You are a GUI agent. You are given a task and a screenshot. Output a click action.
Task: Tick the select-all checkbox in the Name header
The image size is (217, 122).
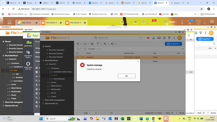77,53
